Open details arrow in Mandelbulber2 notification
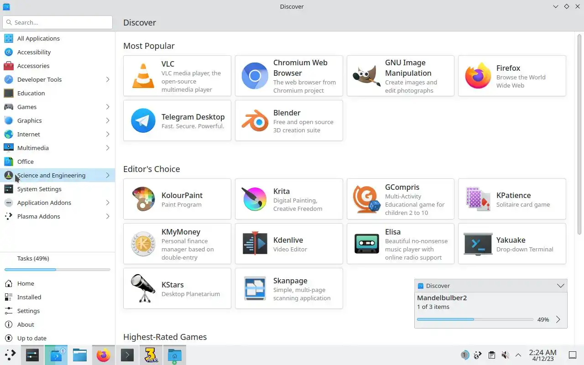The image size is (584, 365). point(558,320)
